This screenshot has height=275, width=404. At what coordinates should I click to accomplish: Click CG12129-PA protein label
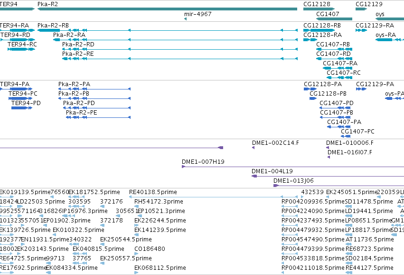[375, 84]
